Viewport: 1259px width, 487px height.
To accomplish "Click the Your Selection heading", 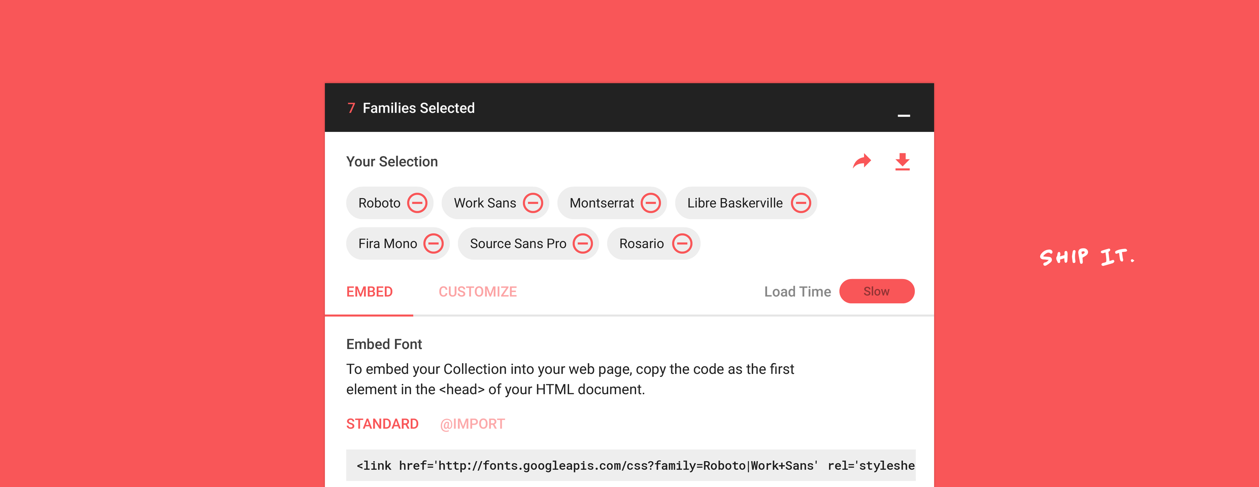I will click(x=392, y=161).
